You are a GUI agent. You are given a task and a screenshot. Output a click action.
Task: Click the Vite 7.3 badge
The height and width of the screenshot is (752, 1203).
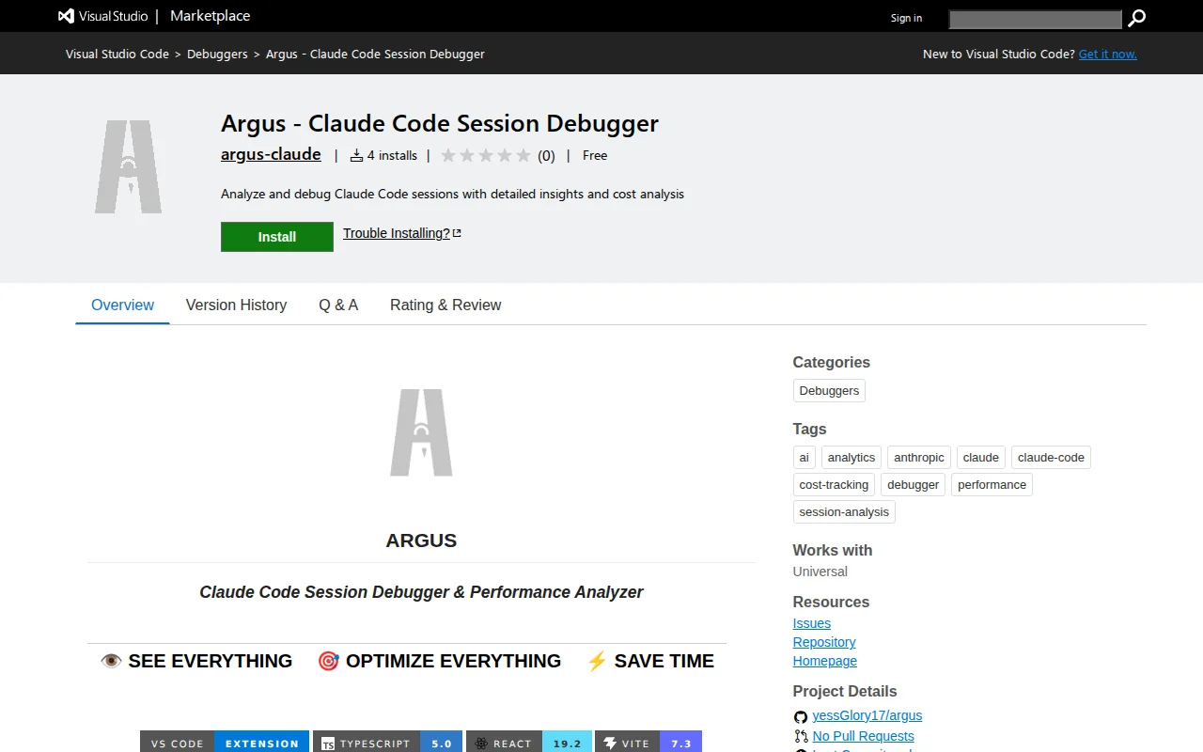tap(648, 743)
